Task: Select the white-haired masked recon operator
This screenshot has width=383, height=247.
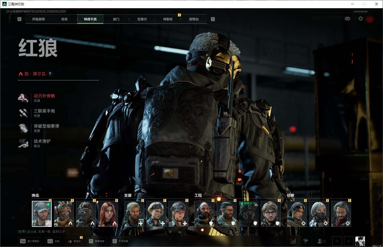Action: click(319, 214)
